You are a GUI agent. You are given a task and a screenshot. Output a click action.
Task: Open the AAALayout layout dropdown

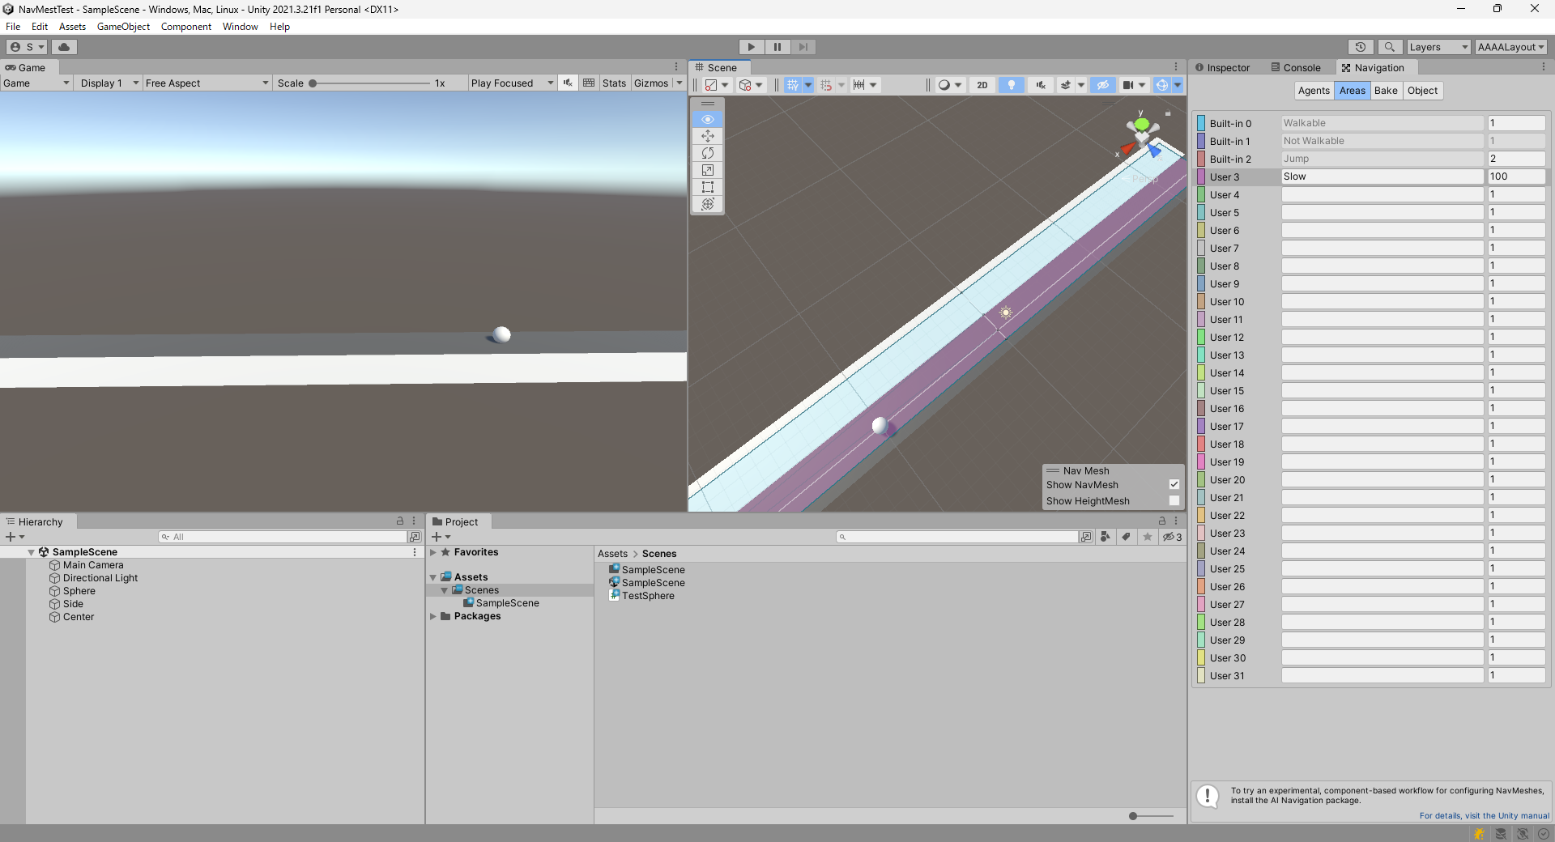click(1511, 47)
